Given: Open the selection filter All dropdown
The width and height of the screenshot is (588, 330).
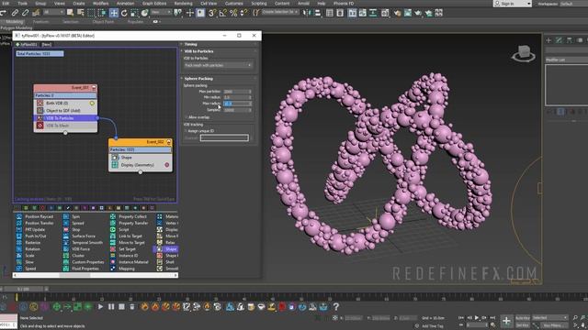Looking at the screenshot, I should [x=53, y=12].
